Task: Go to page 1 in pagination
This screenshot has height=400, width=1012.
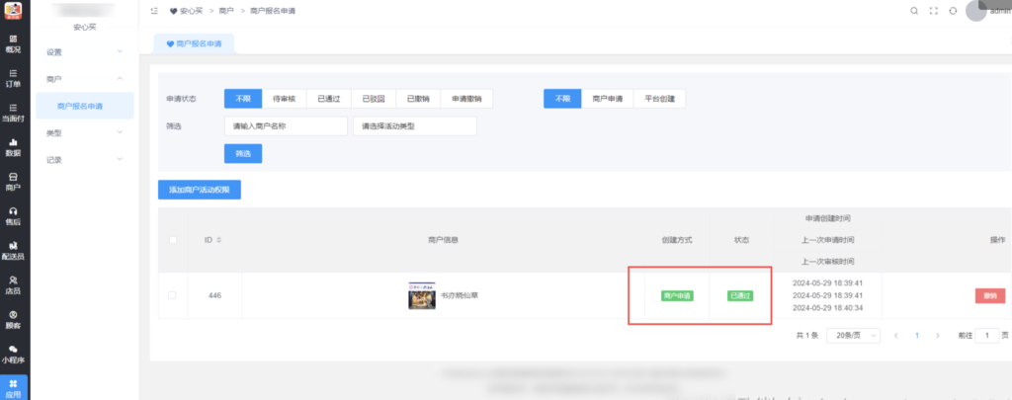Action: tap(916, 336)
